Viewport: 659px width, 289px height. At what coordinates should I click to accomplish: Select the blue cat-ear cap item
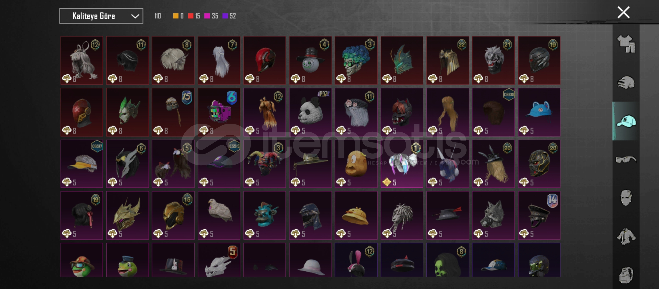click(539, 112)
